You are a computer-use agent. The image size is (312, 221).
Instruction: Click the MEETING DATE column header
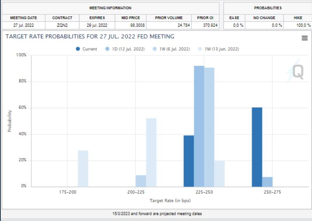(x=23, y=18)
